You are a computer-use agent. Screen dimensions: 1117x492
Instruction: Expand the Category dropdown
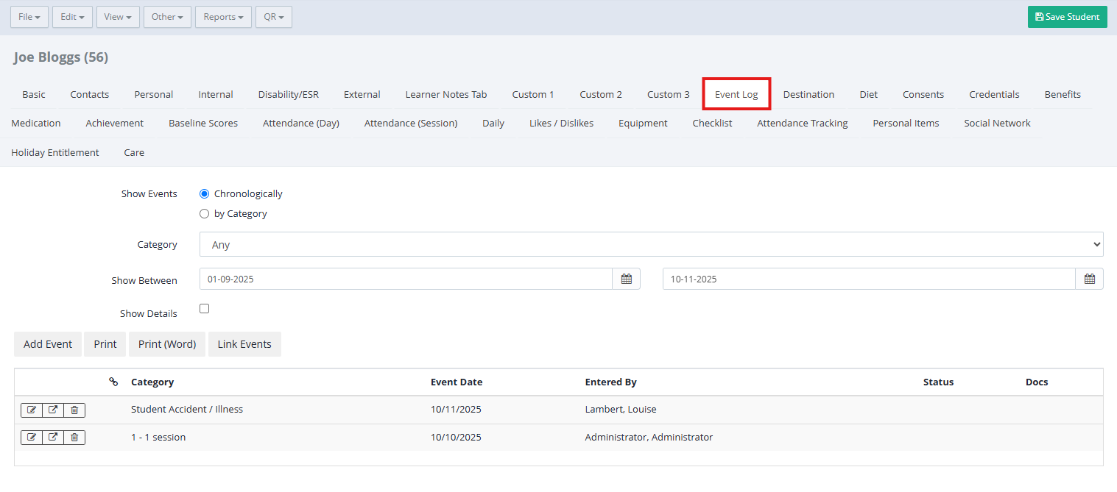[x=651, y=245]
